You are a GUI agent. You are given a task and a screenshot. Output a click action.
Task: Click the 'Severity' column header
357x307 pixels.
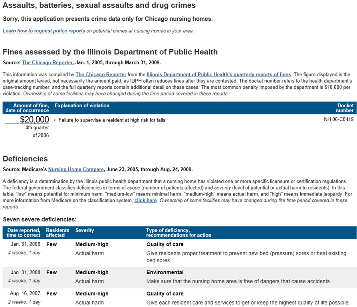[85, 230]
